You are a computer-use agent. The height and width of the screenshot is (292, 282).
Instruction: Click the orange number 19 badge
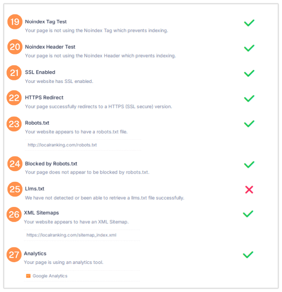[15, 22]
